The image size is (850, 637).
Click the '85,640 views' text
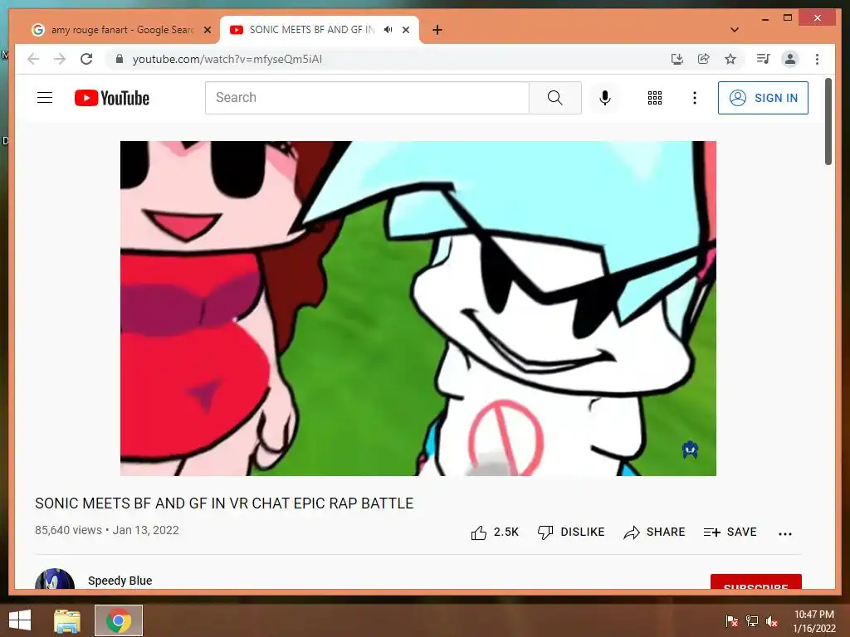click(x=68, y=530)
